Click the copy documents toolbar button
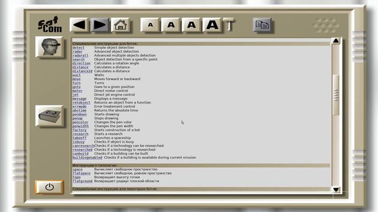The height and width of the screenshot is (212, 378). click(x=262, y=25)
